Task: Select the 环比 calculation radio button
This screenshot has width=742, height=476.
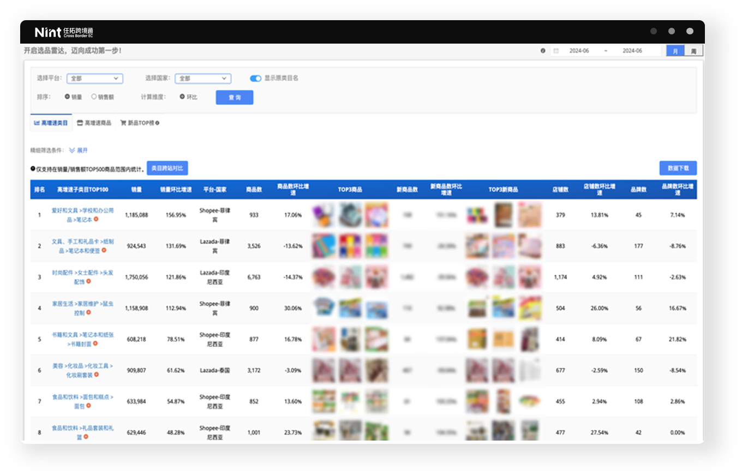Action: (182, 97)
